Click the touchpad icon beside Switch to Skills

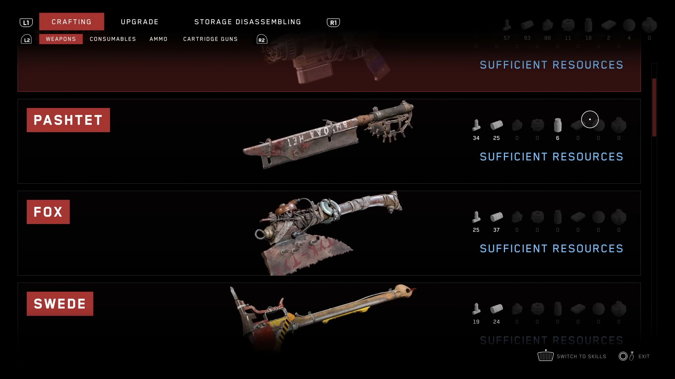[x=545, y=356]
